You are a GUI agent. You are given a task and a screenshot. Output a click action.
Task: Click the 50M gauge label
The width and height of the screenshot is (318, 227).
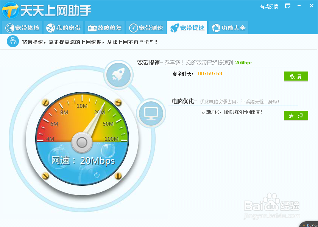click(x=108, y=124)
